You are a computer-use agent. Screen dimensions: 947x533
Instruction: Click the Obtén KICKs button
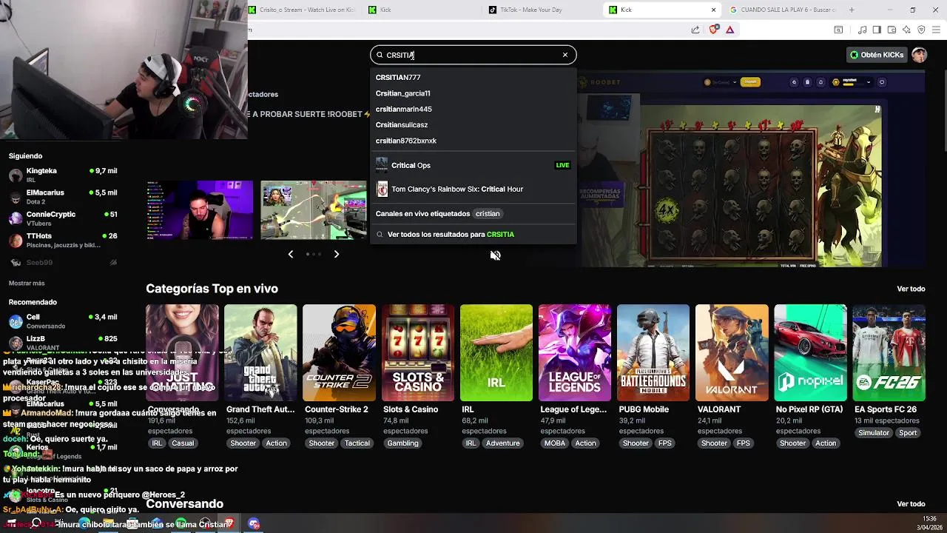click(877, 55)
